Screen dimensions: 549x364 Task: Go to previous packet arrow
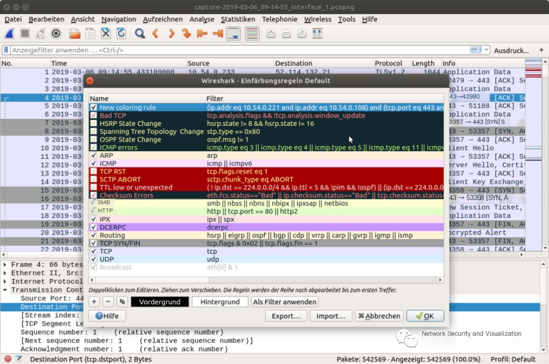tap(156, 34)
